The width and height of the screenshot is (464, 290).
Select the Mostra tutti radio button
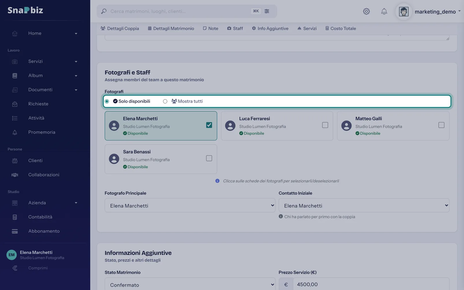point(165,101)
